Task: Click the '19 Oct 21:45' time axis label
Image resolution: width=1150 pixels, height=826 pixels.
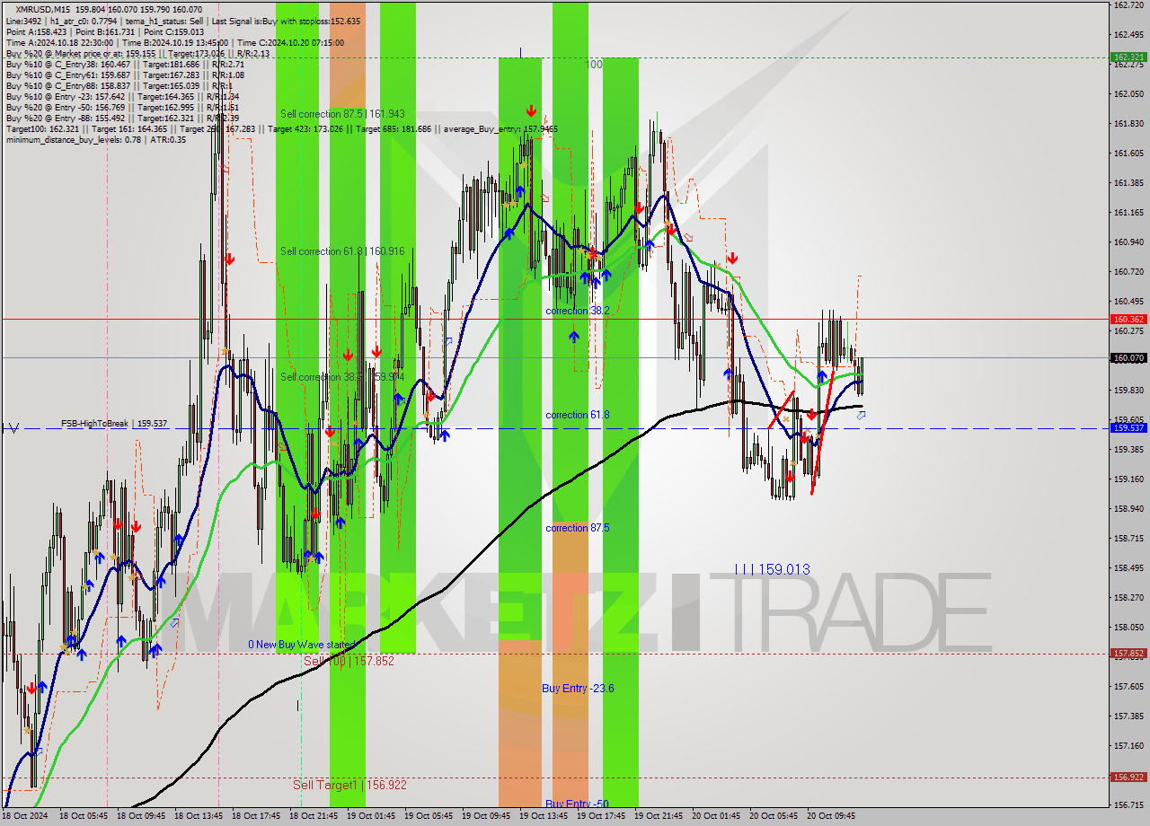Action: (659, 816)
